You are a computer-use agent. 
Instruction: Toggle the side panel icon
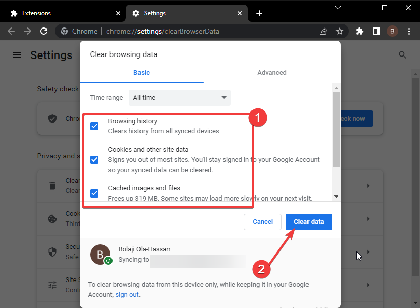point(376,31)
